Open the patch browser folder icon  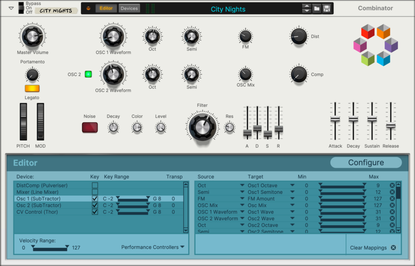(316, 9)
